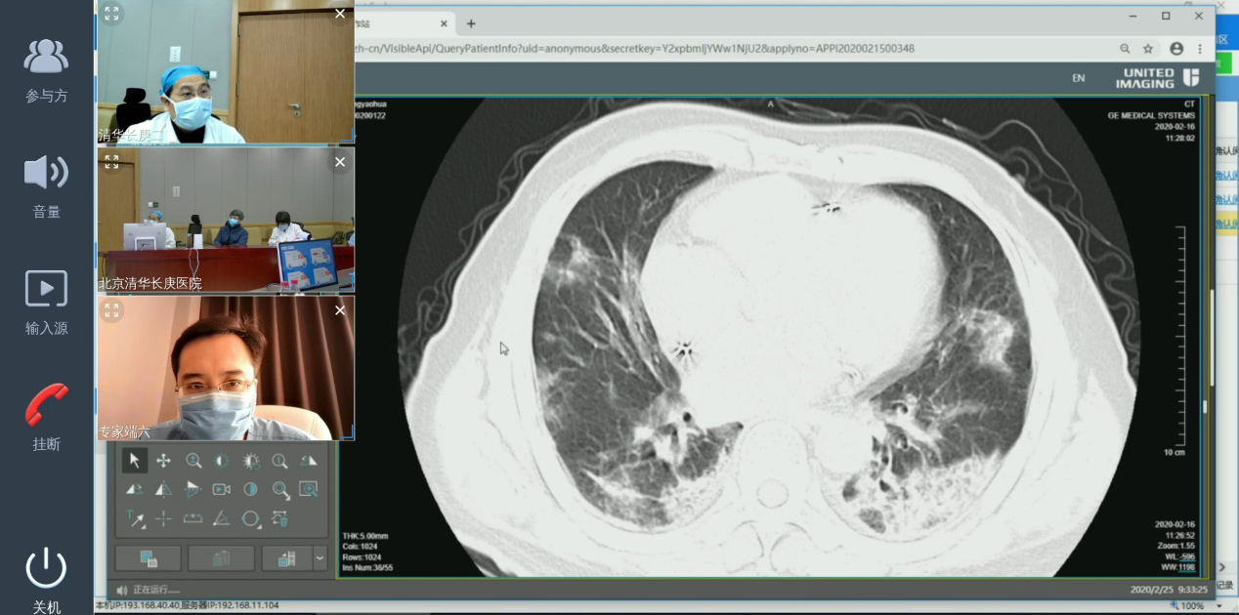Toggle invert grayscale tool
Viewport: 1239px width, 615px height.
[x=251, y=489]
